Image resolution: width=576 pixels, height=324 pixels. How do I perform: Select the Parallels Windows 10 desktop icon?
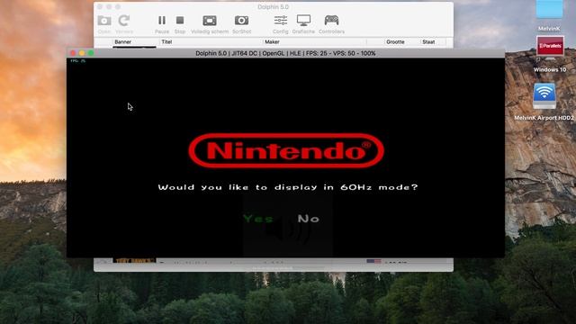550,47
